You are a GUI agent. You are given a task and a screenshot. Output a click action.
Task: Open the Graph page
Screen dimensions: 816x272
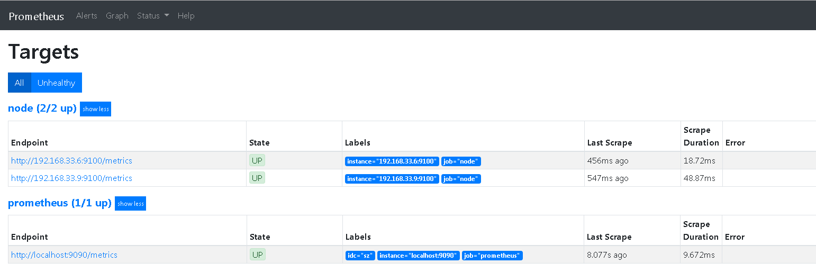pyautogui.click(x=117, y=16)
